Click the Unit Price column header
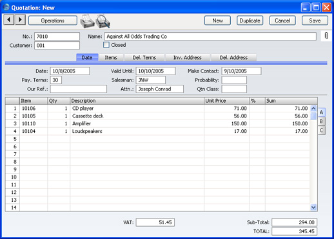 226,101
